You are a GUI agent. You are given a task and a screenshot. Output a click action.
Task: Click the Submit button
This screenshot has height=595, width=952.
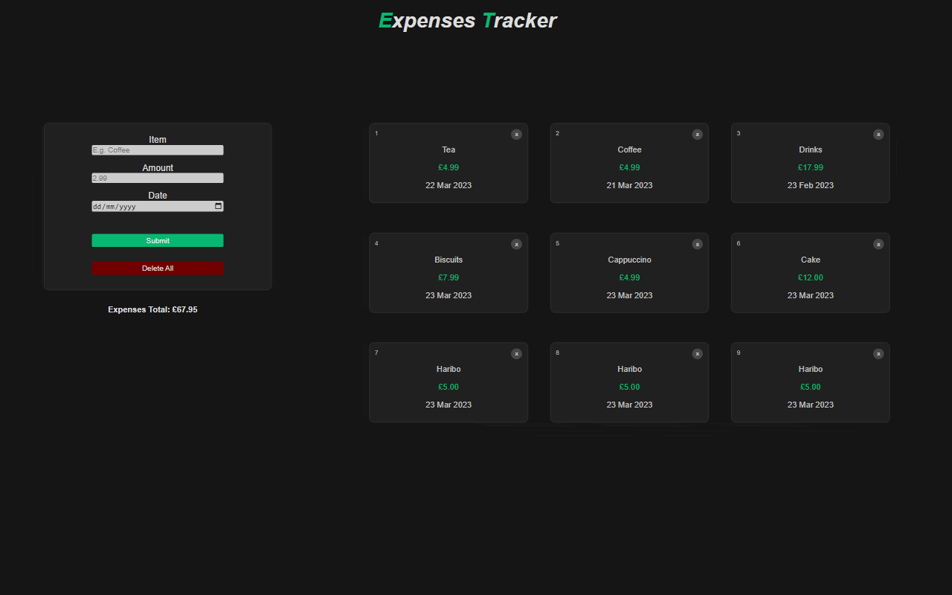tap(158, 240)
